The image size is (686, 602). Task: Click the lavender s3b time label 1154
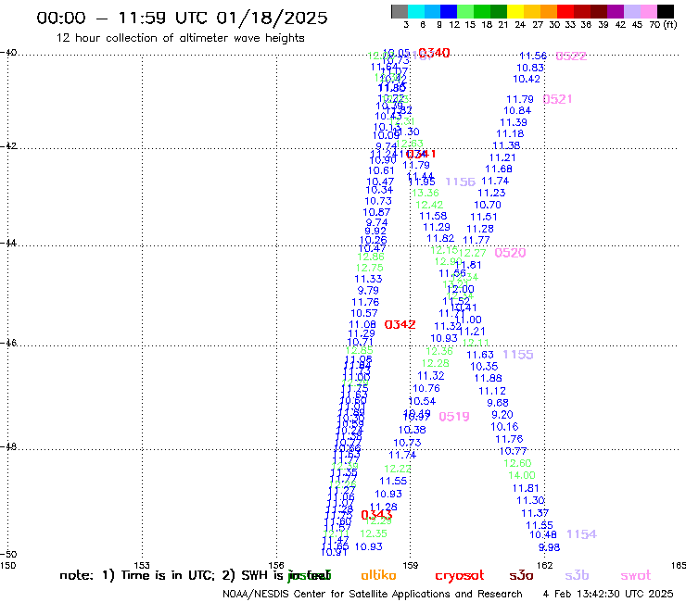581,534
